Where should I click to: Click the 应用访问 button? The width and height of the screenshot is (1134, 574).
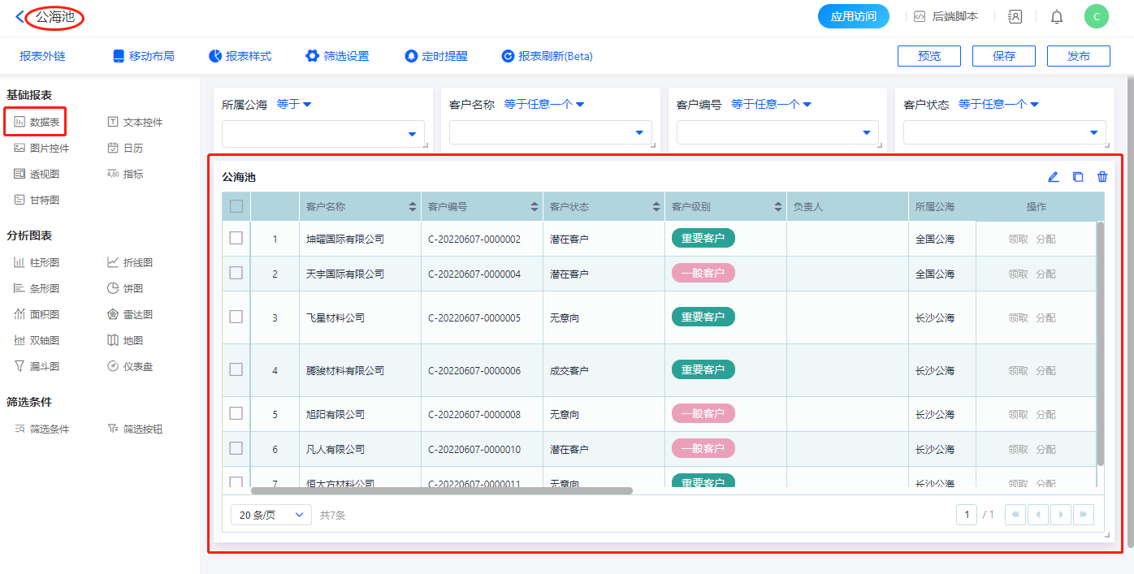tap(853, 16)
